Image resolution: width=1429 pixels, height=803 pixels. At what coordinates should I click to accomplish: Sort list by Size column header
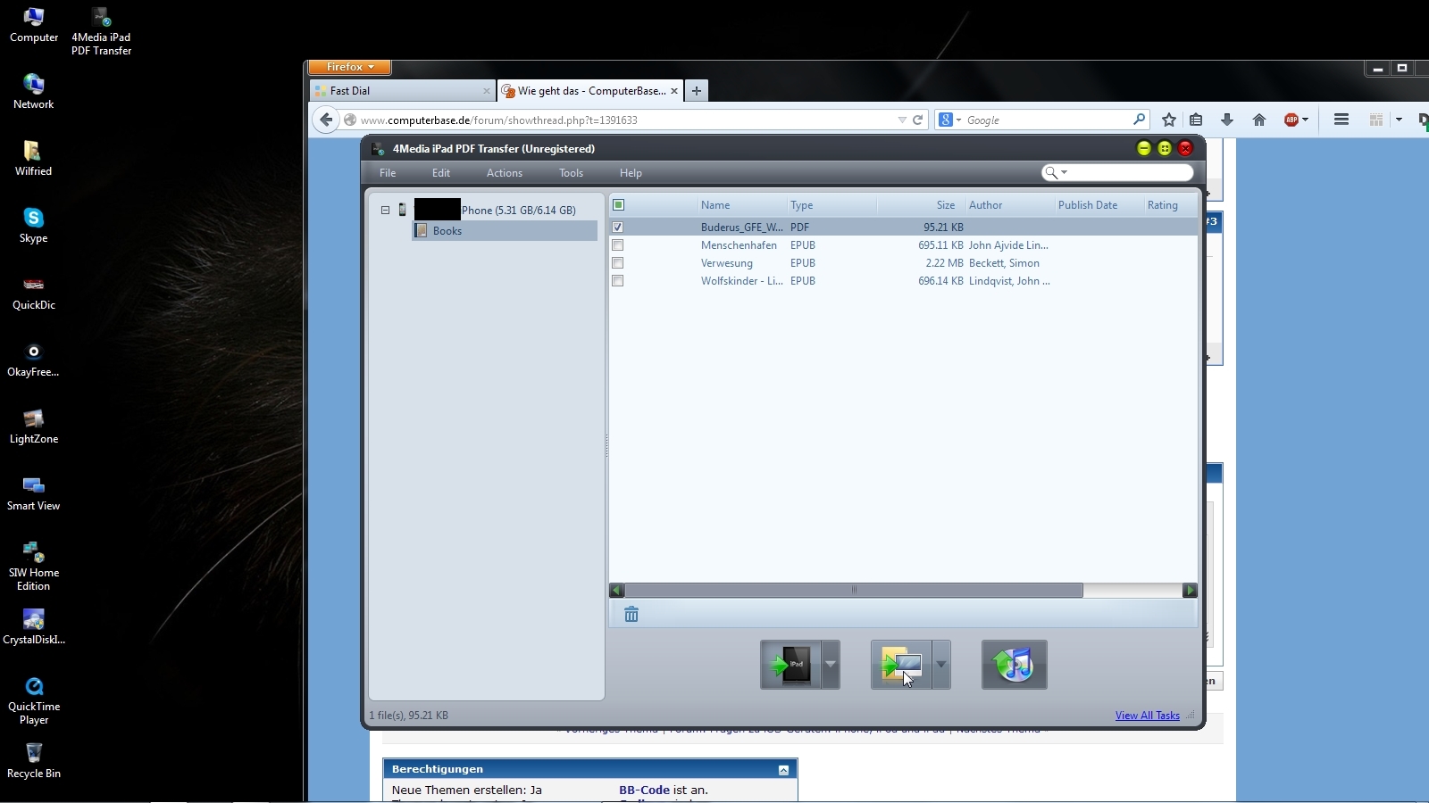click(921, 205)
